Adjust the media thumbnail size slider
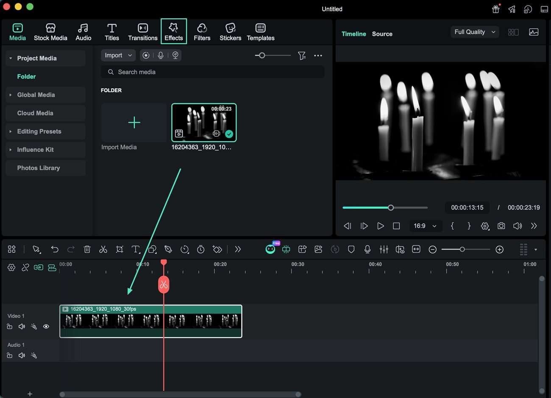The image size is (551, 398). coord(273,55)
